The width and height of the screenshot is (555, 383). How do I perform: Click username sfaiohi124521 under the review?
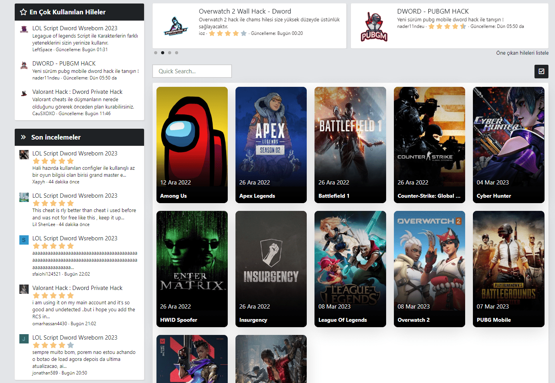46,274
